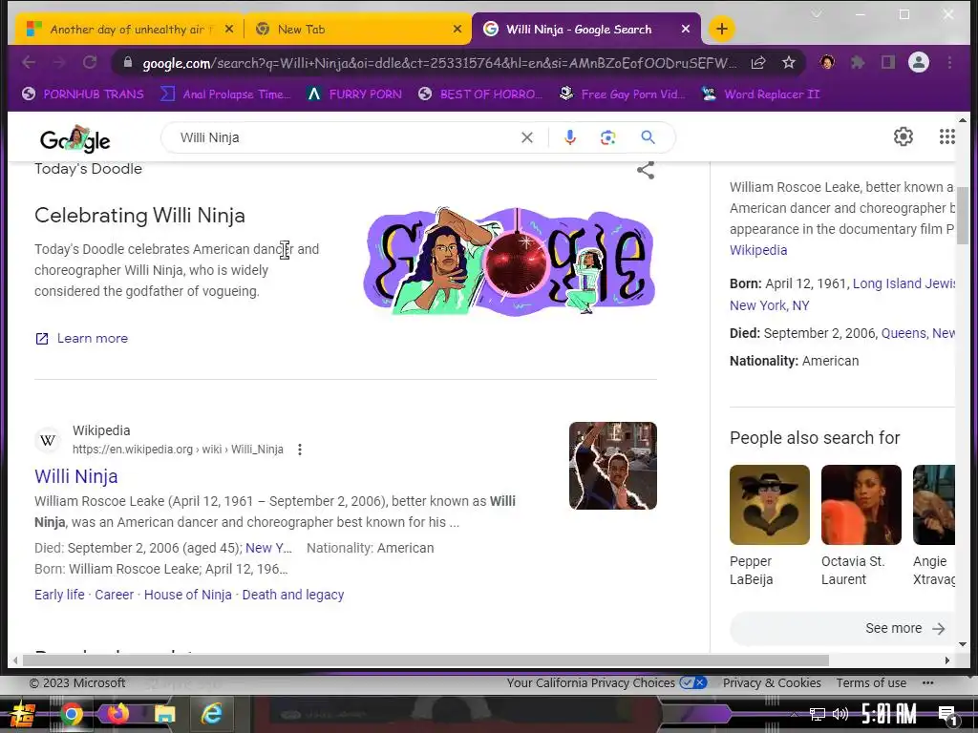
Task: Click the browser back arrow
Action: (x=29, y=62)
